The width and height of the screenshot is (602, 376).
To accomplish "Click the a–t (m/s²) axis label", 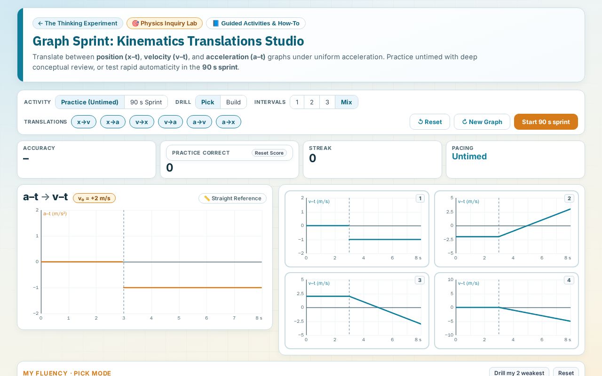I will click(55, 214).
